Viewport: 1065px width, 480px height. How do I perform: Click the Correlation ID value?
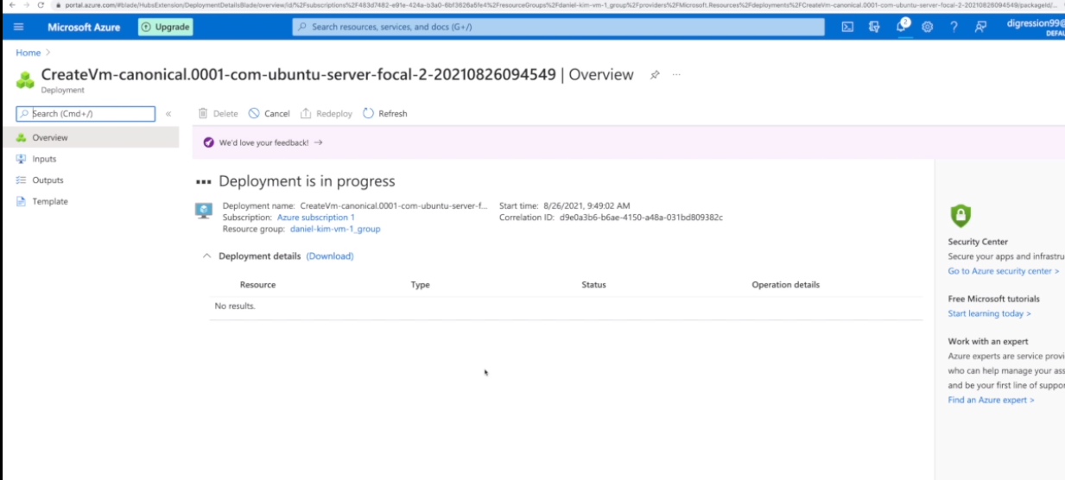[x=641, y=218]
